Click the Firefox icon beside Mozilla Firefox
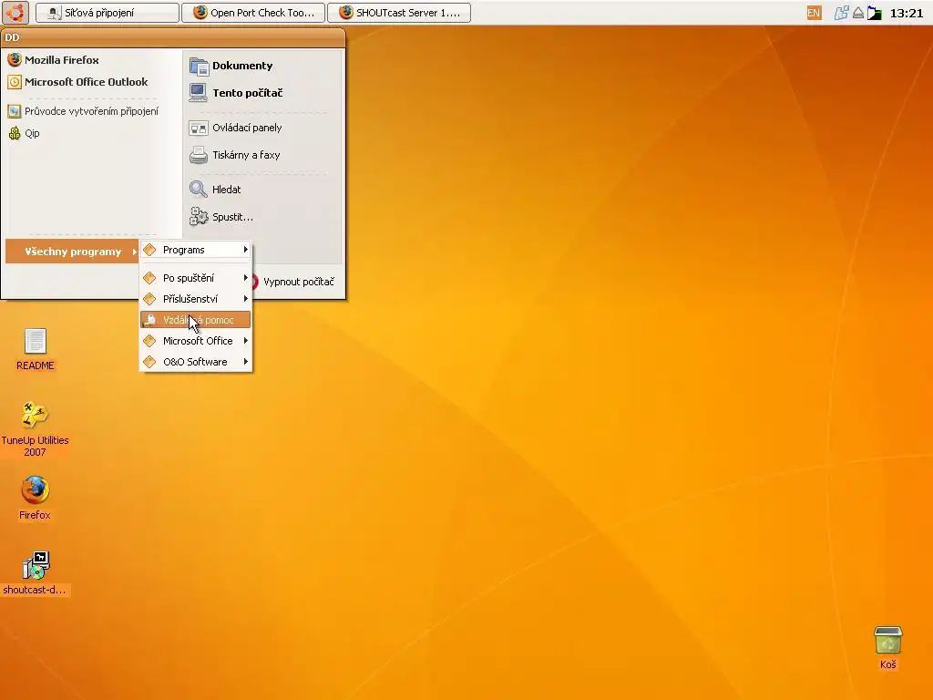The width and height of the screenshot is (933, 700). click(15, 60)
